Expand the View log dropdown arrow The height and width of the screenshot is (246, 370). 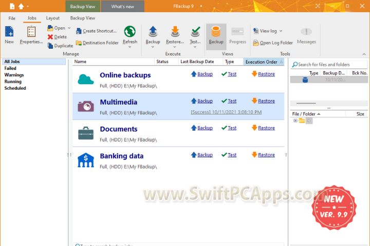281,31
